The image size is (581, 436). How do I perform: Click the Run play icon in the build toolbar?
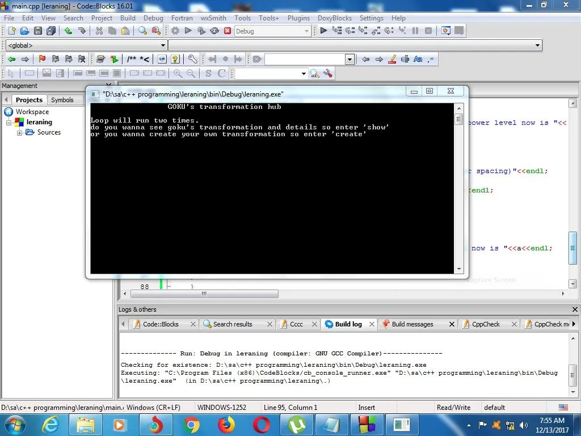[x=188, y=31]
